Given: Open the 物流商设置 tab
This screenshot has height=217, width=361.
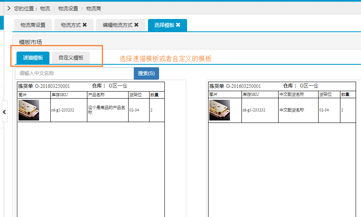Looking at the screenshot, I should tap(33, 25).
